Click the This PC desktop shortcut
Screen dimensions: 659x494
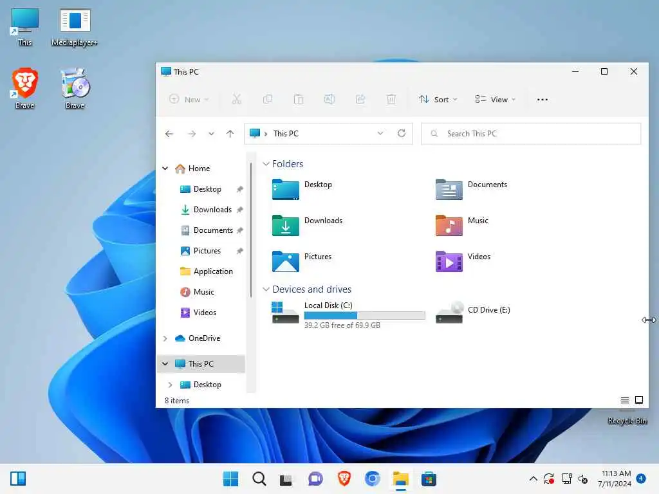[x=25, y=27]
